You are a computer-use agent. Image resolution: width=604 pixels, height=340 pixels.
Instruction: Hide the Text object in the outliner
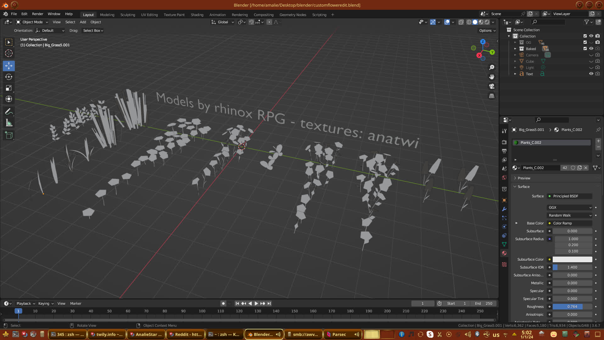[x=591, y=74]
